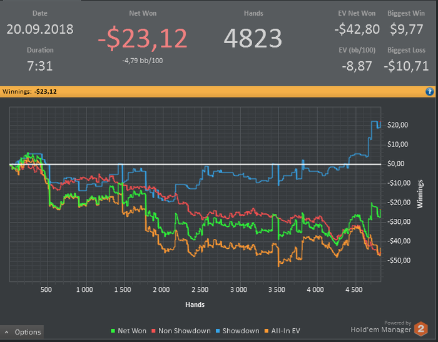Expand the Options panel
The width and height of the screenshot is (438, 342).
click(22, 332)
